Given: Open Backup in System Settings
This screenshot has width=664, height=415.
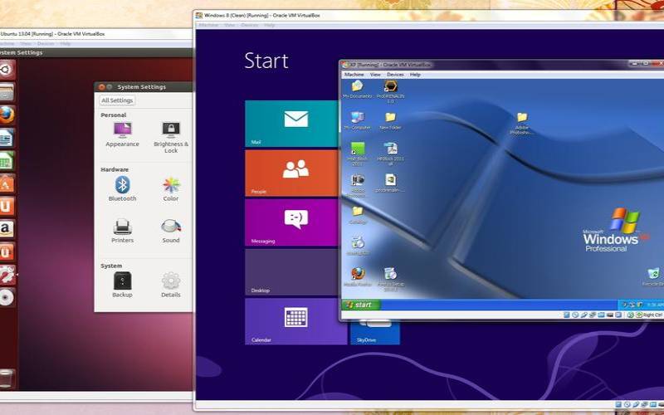Looking at the screenshot, I should (x=122, y=285).
